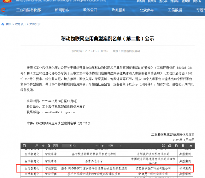The height and width of the screenshot is (178, 205).
Task: Open the 工信数据 navigation menu
Action: click(175, 10)
